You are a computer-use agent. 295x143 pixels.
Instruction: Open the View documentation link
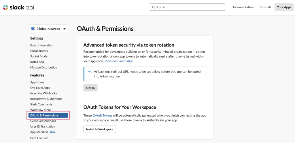(119, 61)
